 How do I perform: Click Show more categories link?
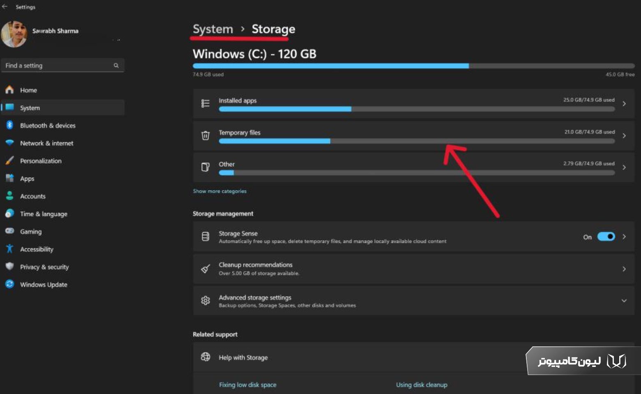220,191
